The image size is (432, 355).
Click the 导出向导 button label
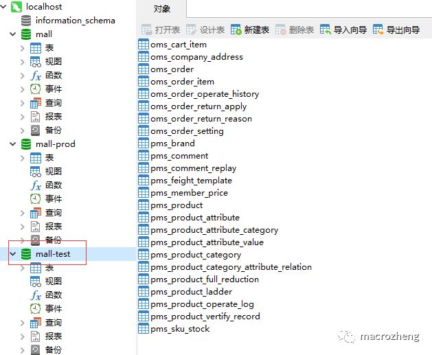point(403,30)
